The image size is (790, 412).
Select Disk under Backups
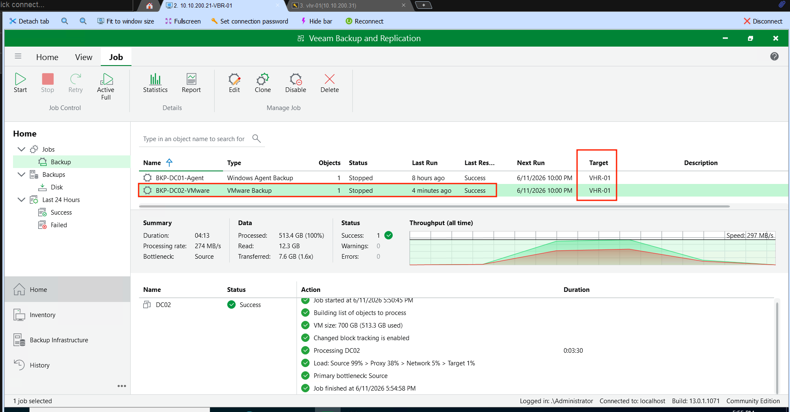[x=57, y=187]
